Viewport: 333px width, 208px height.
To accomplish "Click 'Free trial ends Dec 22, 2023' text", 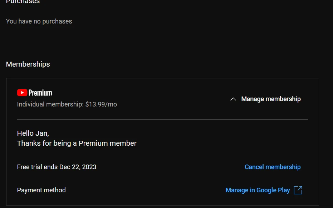I will (x=57, y=167).
